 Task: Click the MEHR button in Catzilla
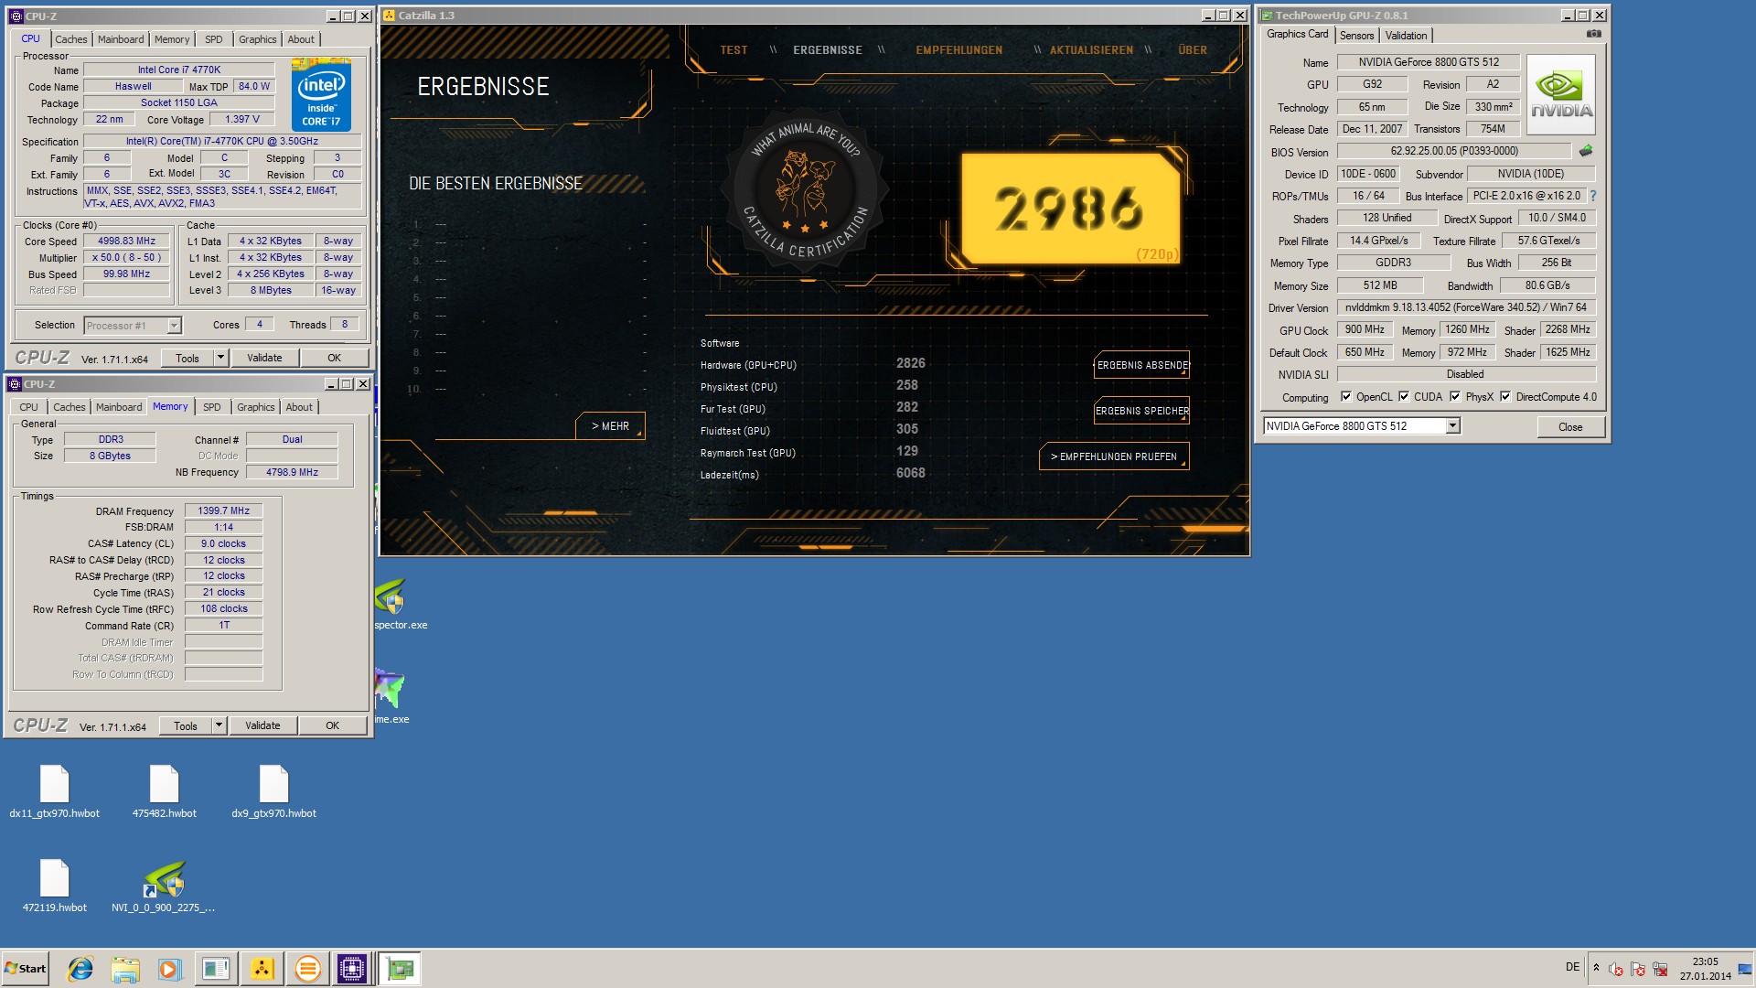610,426
